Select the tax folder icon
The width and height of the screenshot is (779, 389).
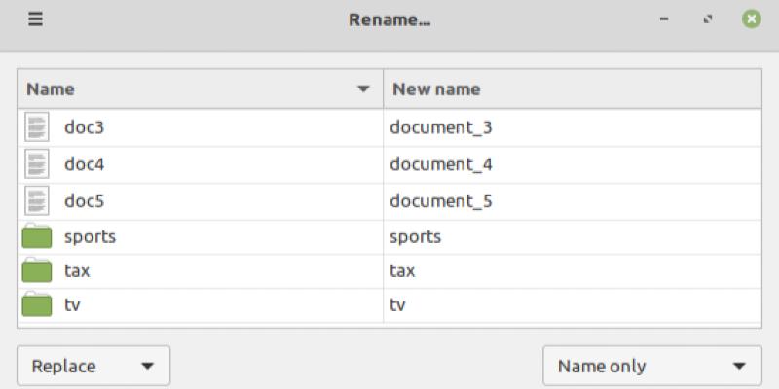[x=37, y=271]
